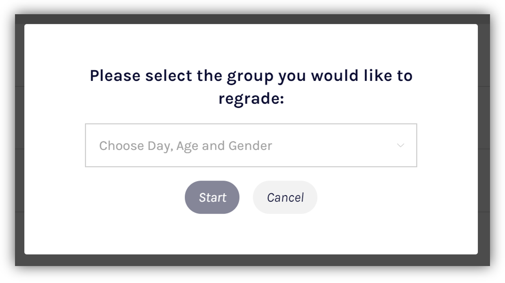
Task: Hit the grey italic Start pill button
Action: [212, 197]
